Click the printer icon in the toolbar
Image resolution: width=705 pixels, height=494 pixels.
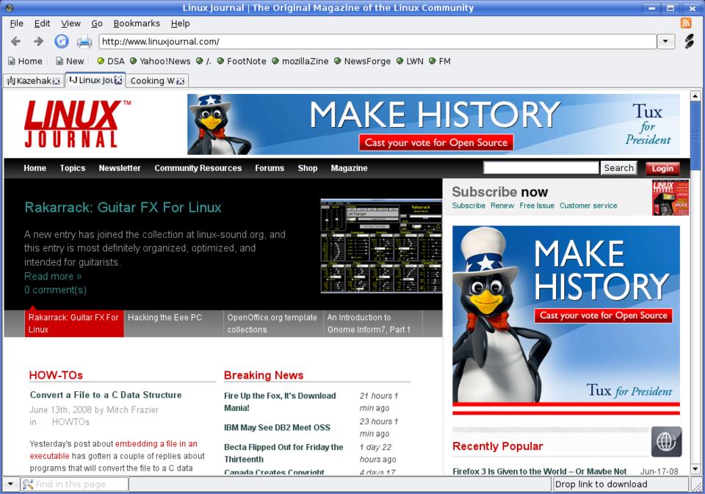point(84,41)
